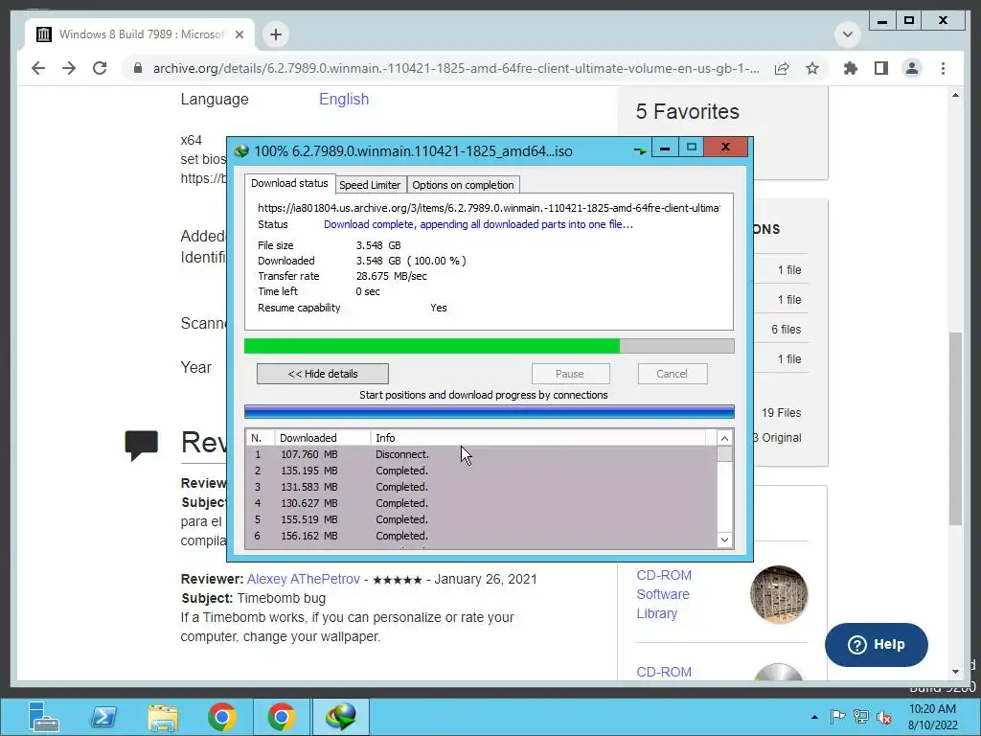Viewport: 981px width, 736px height.
Task: Select connection row 131.583 MB
Action: pyautogui.click(x=482, y=487)
